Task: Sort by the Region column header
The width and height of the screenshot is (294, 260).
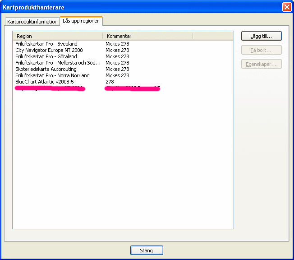Action: click(58, 36)
